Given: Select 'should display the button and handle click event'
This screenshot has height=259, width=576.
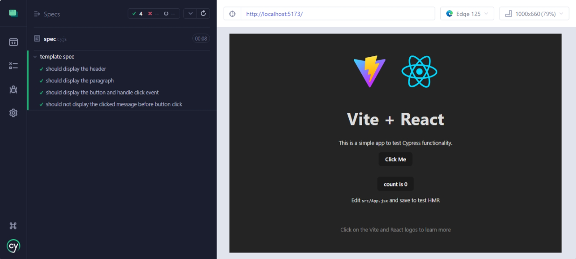Looking at the screenshot, I should click(x=102, y=92).
